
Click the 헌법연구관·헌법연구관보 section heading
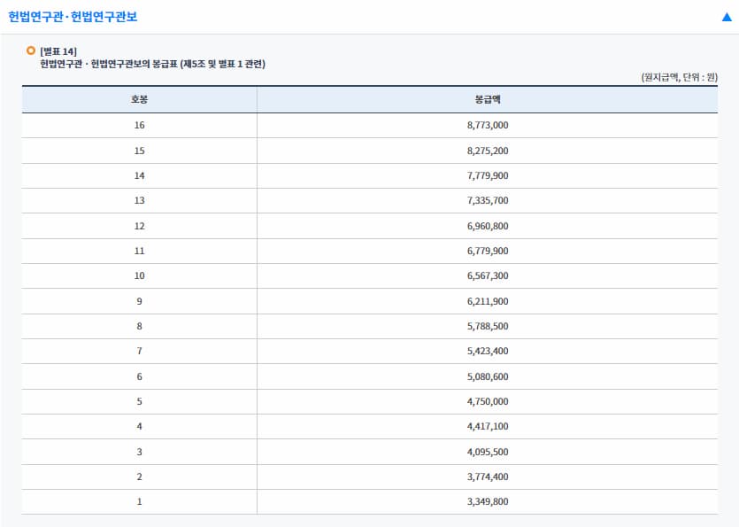(x=73, y=17)
